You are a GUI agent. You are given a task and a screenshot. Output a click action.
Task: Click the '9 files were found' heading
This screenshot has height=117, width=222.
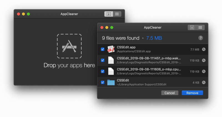pyautogui.click(x=121, y=38)
